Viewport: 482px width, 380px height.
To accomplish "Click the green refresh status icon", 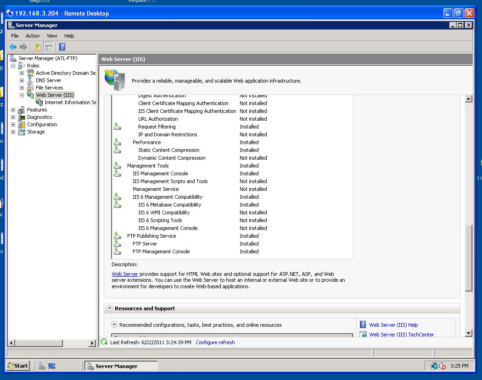I will 104,342.
